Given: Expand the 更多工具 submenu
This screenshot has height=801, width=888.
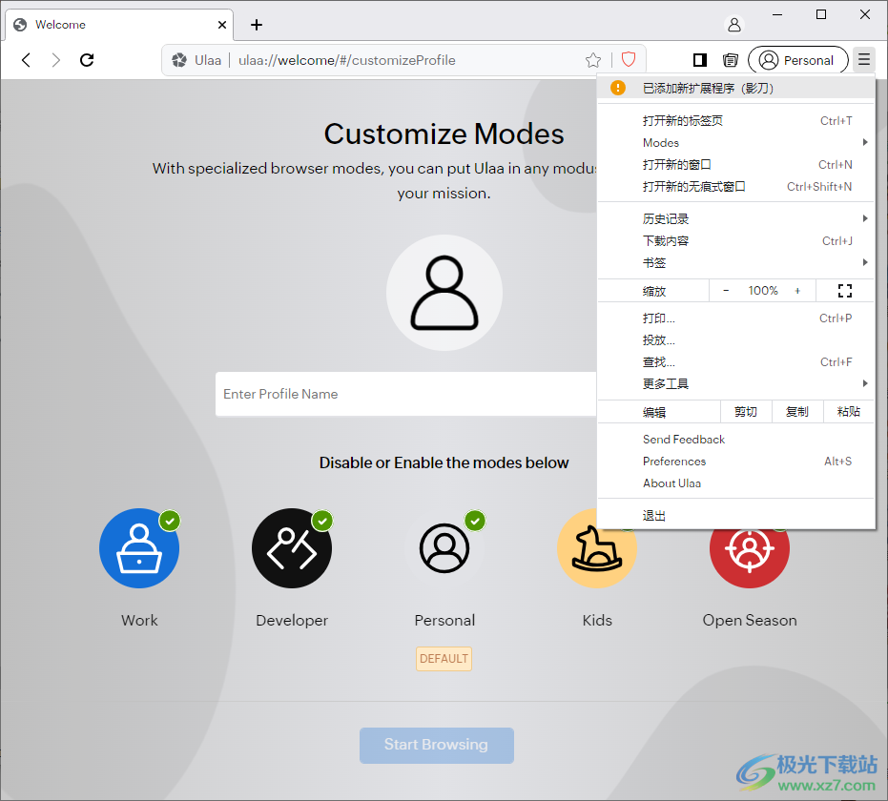Looking at the screenshot, I should [735, 383].
